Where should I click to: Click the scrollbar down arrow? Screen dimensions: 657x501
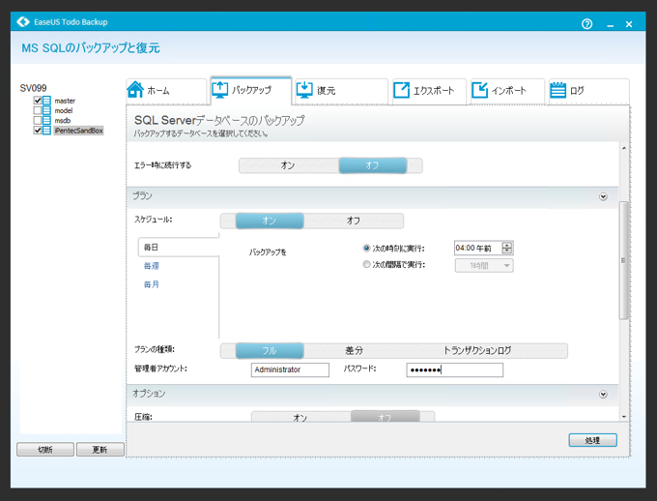[x=624, y=417]
